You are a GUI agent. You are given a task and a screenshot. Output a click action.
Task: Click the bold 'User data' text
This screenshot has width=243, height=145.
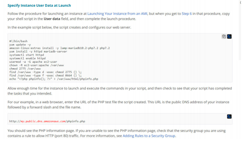[52, 19]
